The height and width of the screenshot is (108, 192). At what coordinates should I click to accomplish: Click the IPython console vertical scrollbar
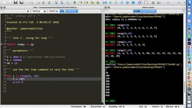pos(185,87)
